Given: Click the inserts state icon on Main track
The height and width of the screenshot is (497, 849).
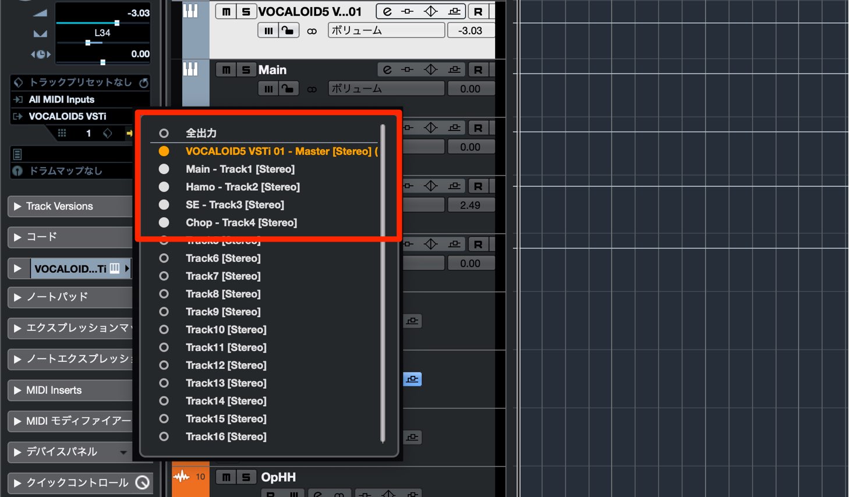Looking at the screenshot, I should 408,70.
